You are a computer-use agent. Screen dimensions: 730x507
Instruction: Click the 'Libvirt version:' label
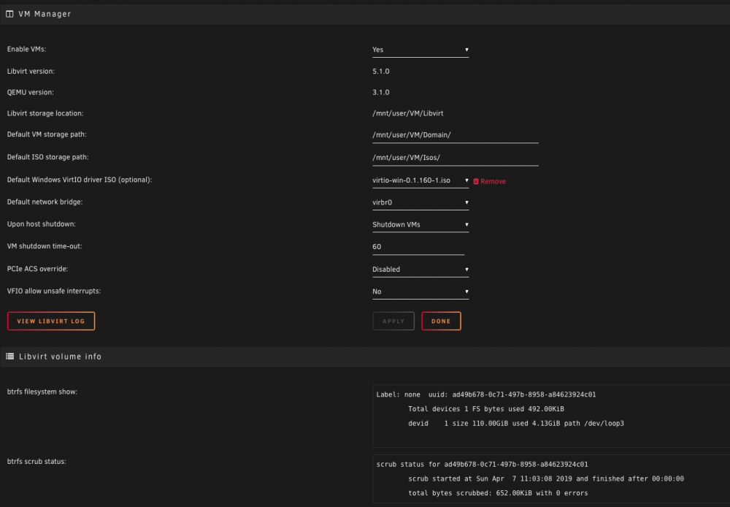(31, 72)
